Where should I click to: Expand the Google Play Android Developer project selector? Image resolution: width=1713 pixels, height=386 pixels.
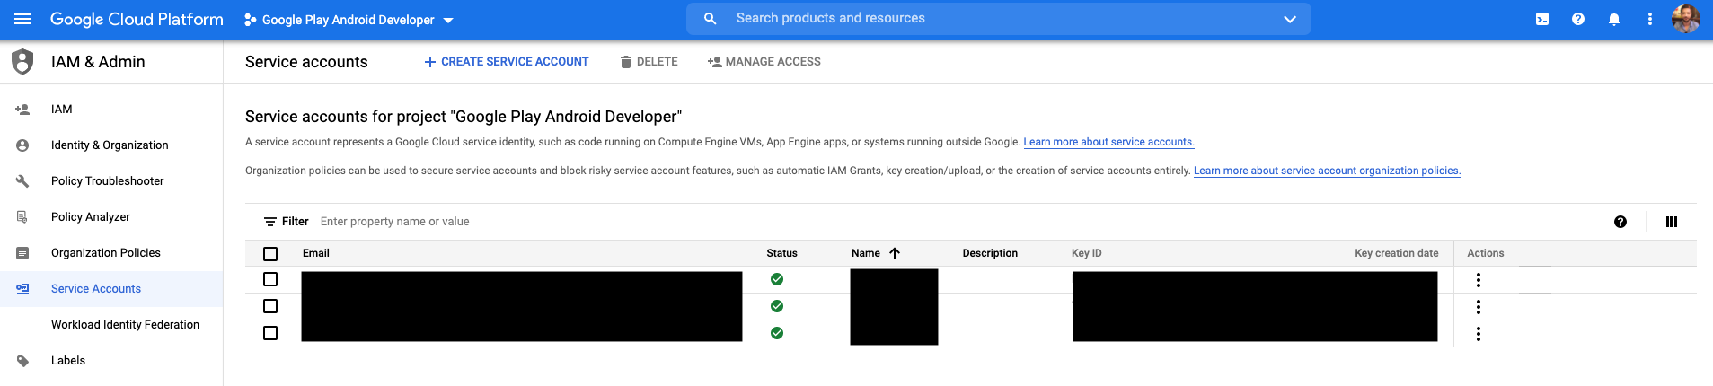(349, 20)
